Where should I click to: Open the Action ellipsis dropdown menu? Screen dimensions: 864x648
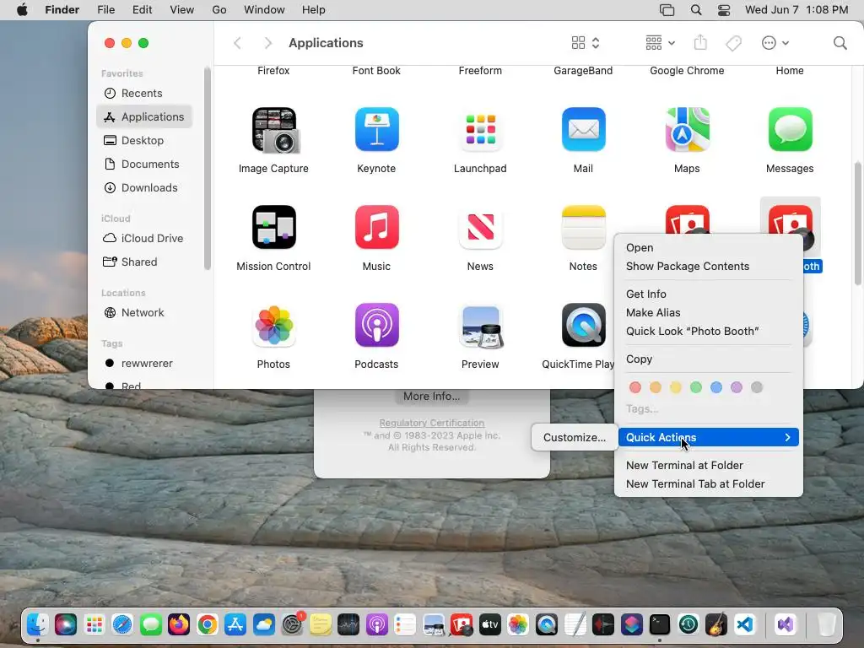[x=775, y=43]
